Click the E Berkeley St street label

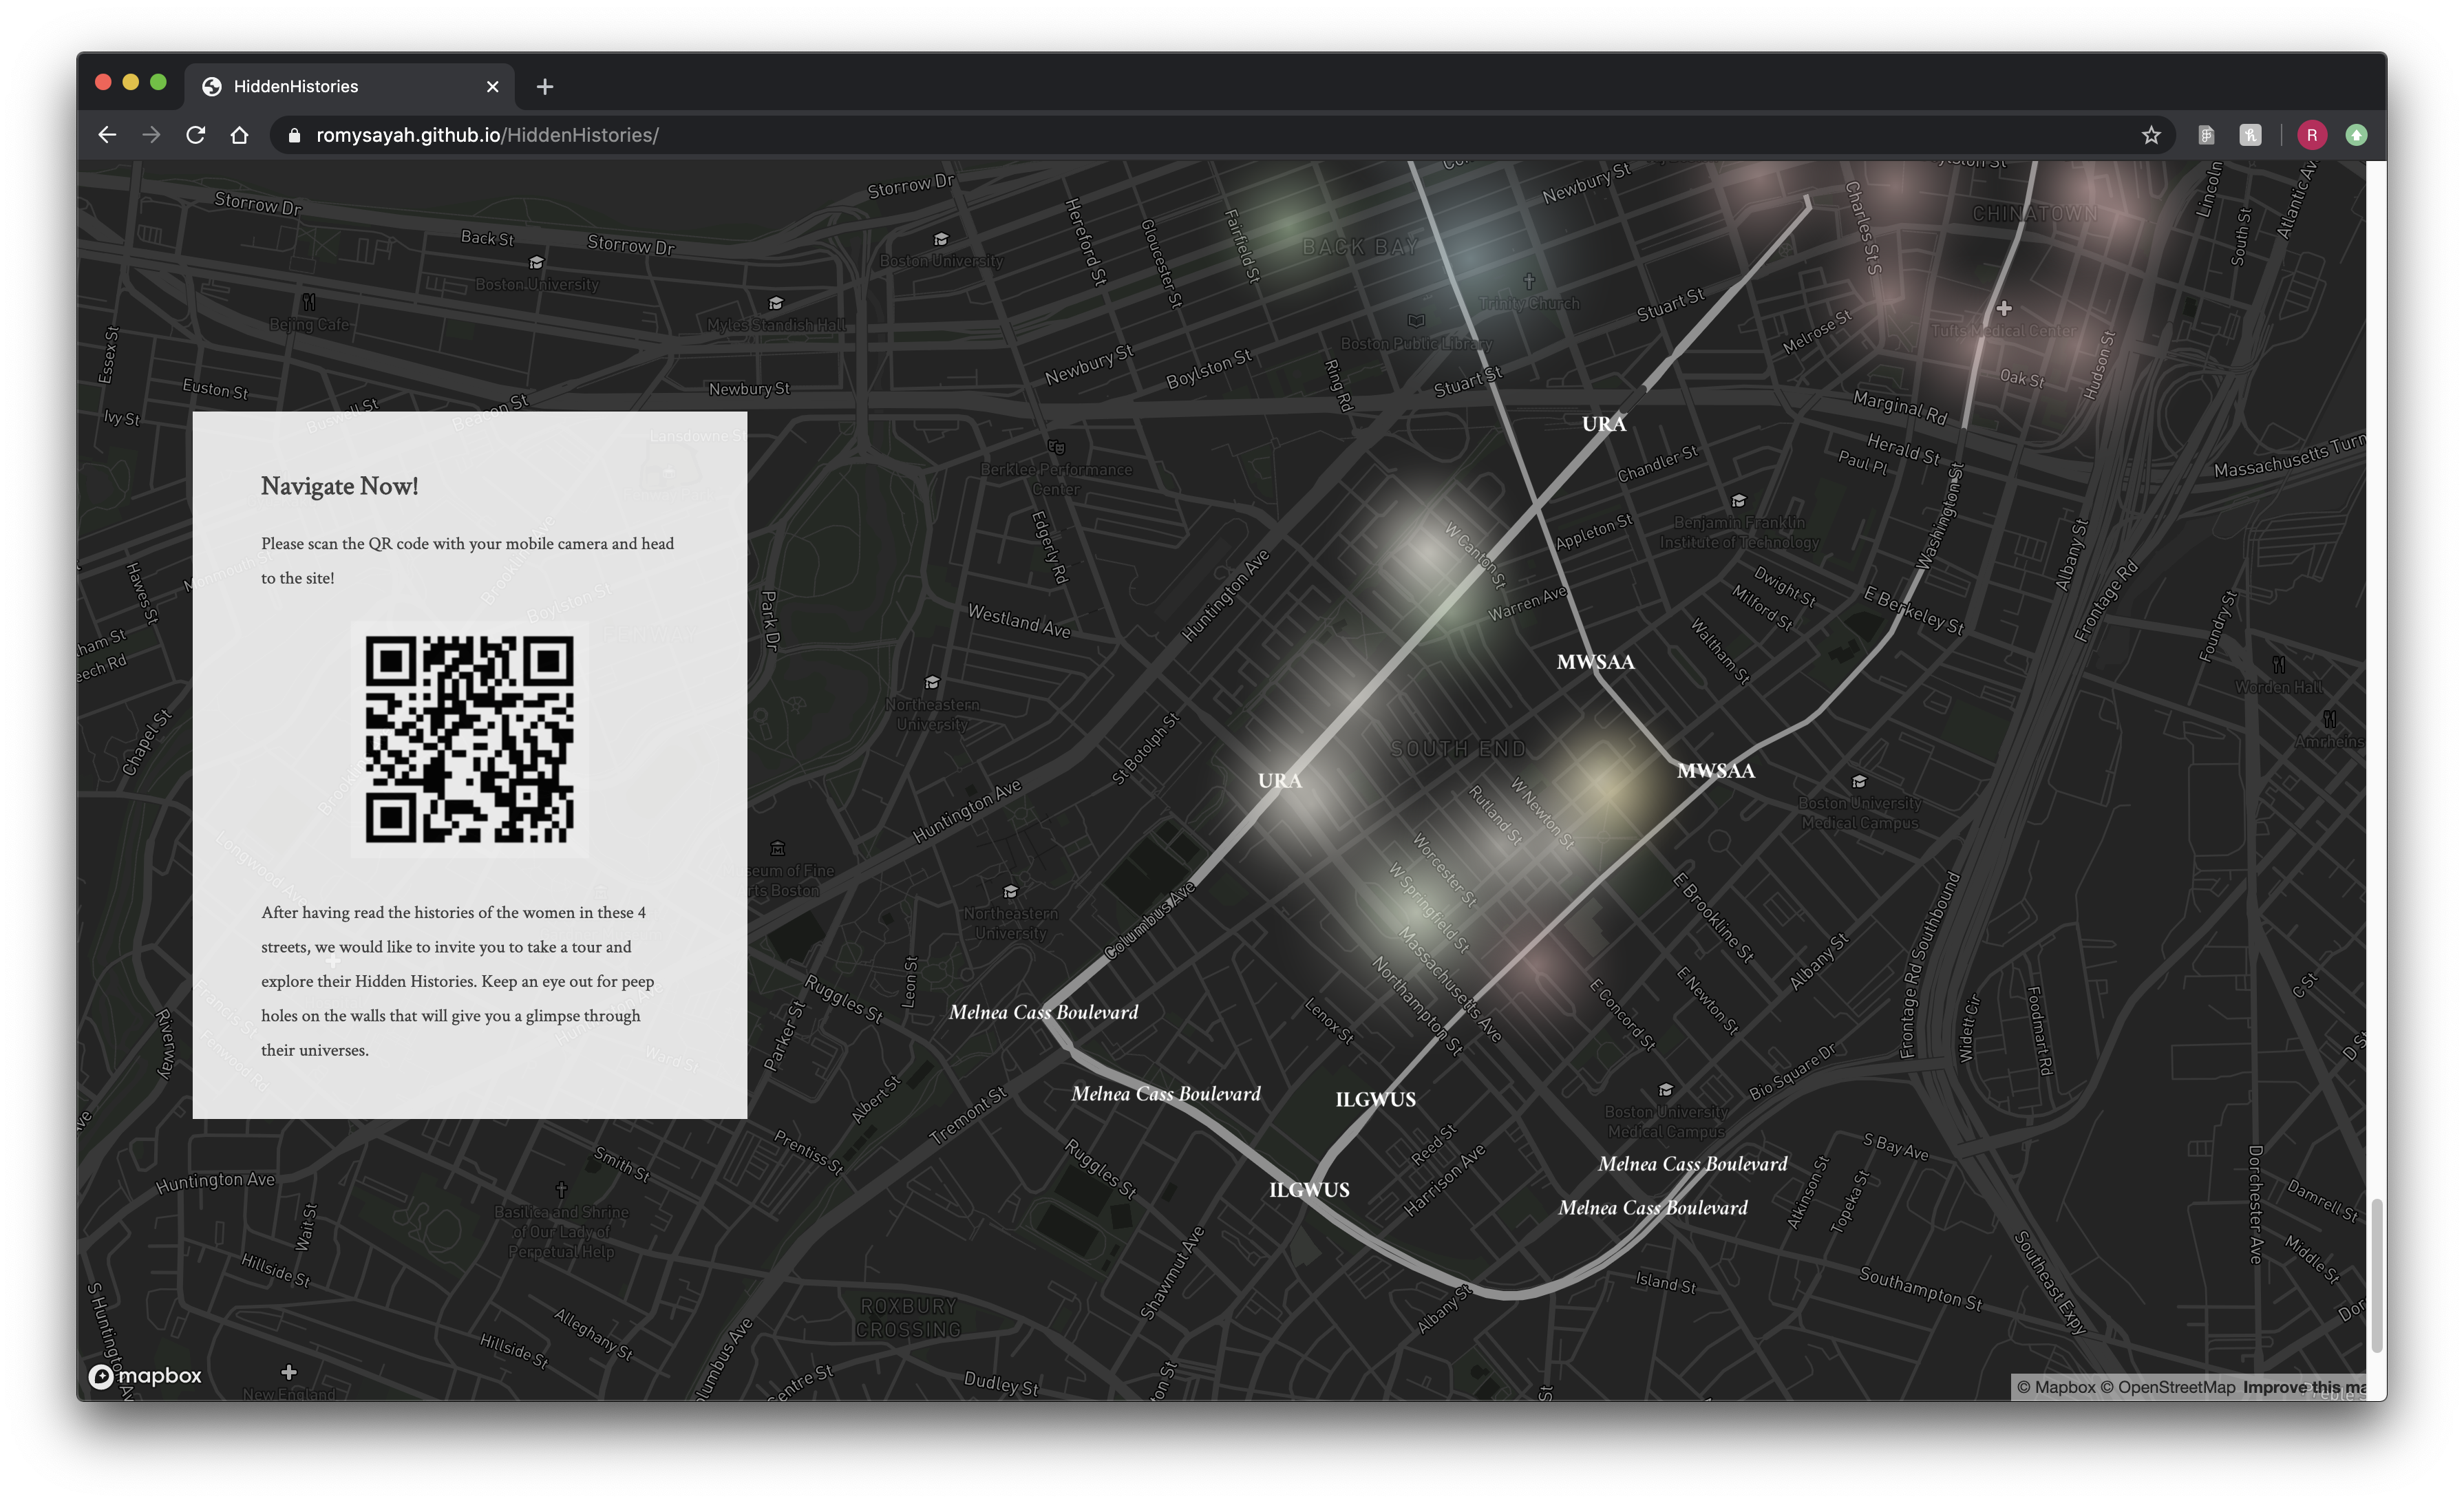click(1913, 612)
